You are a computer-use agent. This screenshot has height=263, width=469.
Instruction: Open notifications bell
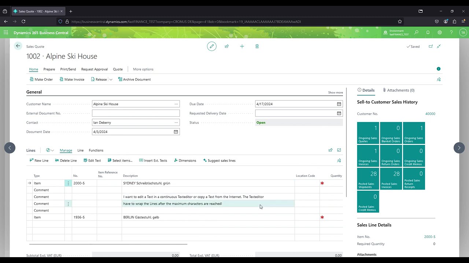(x=428, y=33)
